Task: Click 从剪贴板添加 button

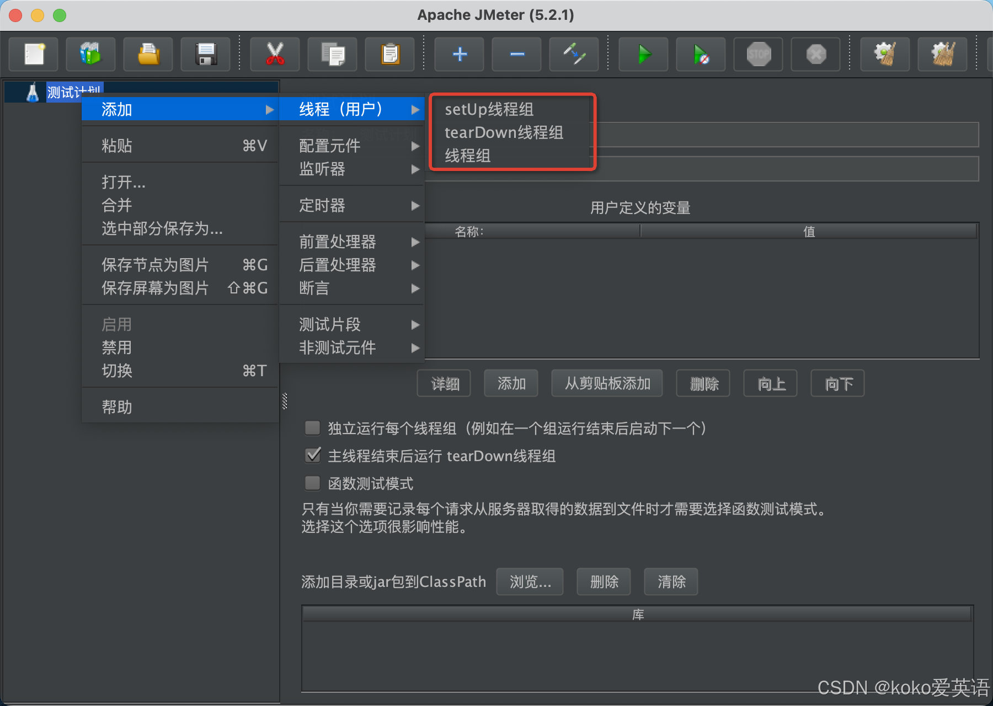Action: 607,383
